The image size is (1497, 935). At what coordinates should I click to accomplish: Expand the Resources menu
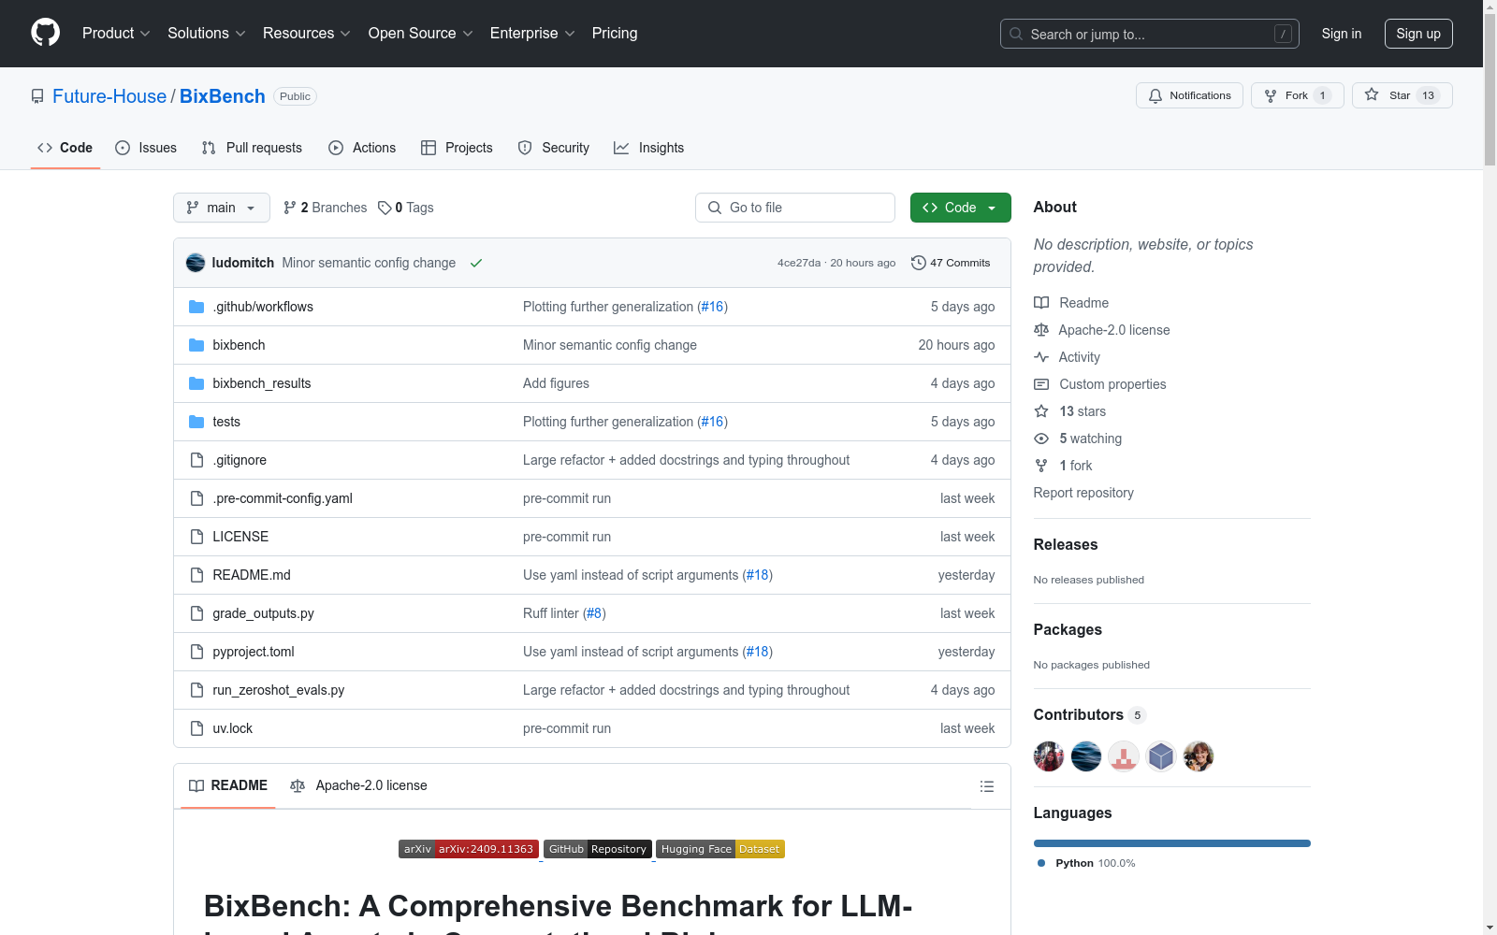(307, 34)
